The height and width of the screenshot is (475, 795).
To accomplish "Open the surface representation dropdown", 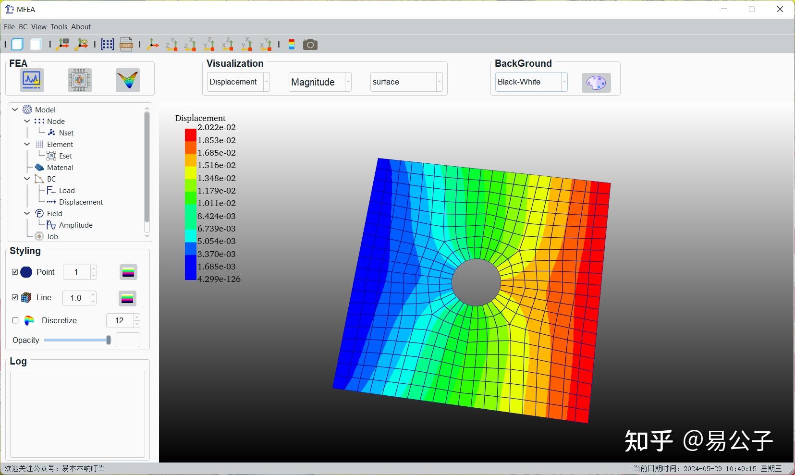I will (x=406, y=82).
